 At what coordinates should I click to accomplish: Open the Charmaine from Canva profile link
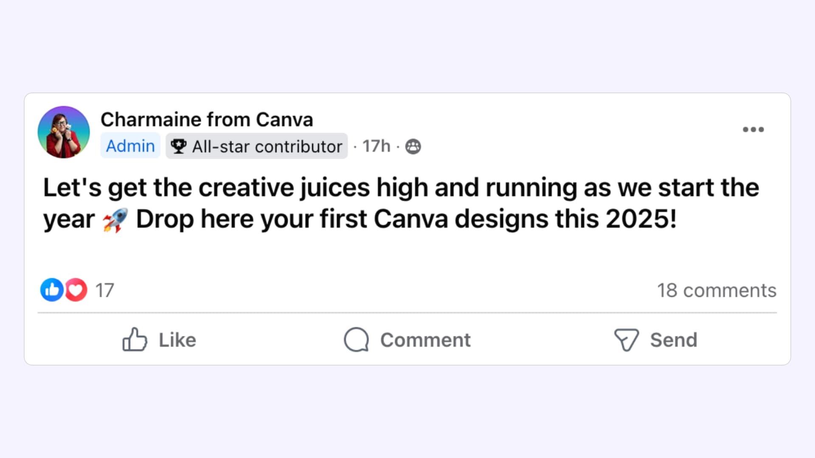[x=207, y=120]
